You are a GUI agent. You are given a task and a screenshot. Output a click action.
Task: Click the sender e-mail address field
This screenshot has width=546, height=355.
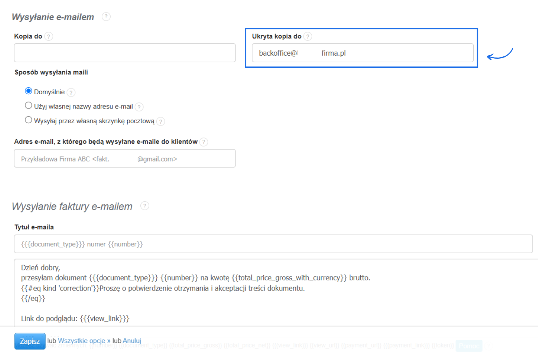click(x=125, y=158)
